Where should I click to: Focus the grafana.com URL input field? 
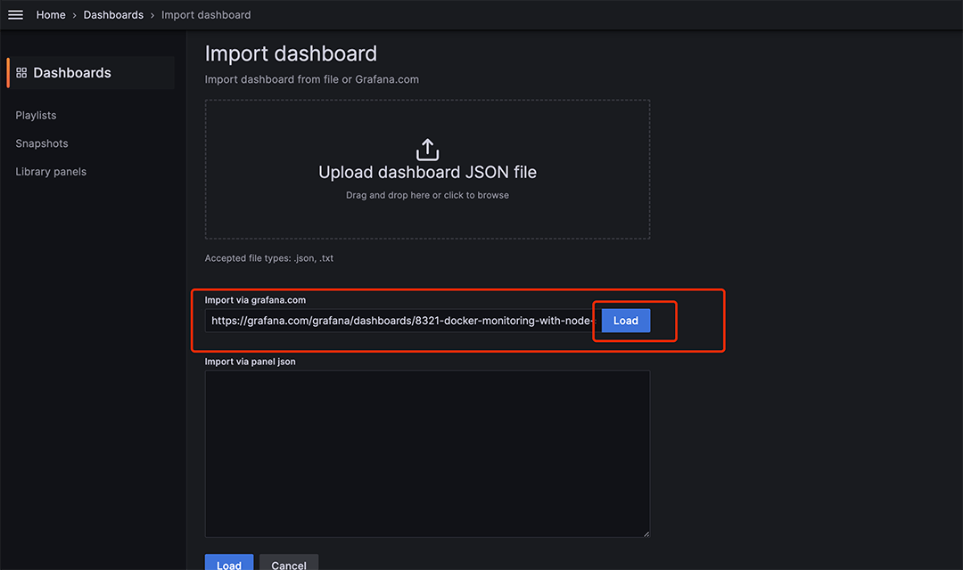401,321
